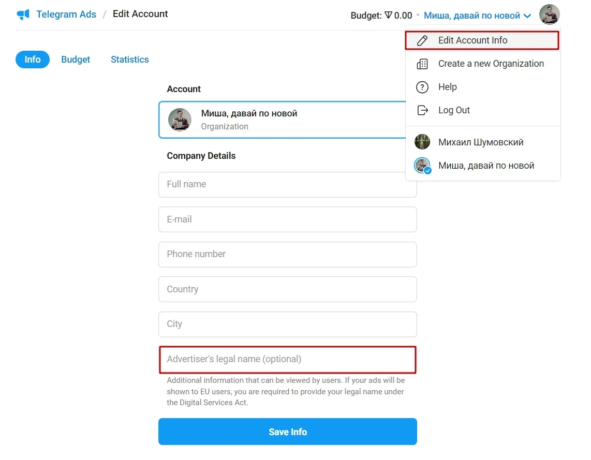Switch to the Statistics tab
This screenshot has height=460, width=591.
(130, 60)
